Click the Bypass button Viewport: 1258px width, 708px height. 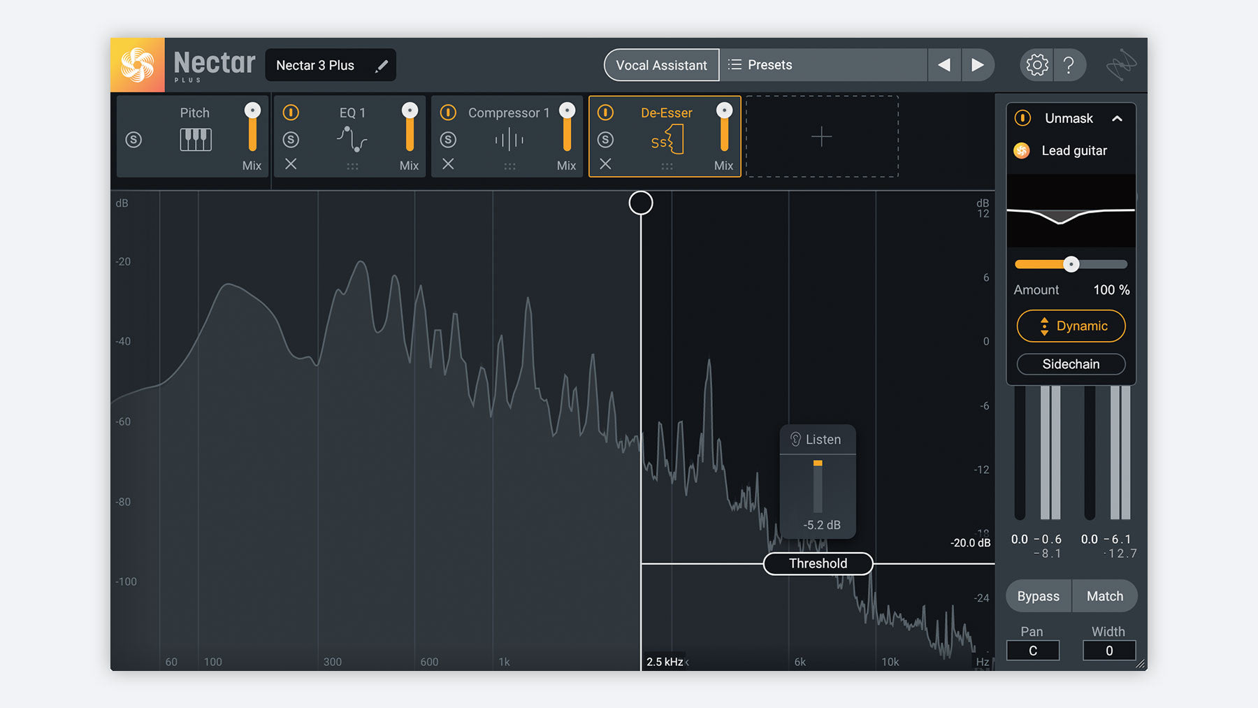click(x=1038, y=596)
